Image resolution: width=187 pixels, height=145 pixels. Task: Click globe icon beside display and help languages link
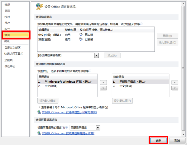click(x=39, y=112)
